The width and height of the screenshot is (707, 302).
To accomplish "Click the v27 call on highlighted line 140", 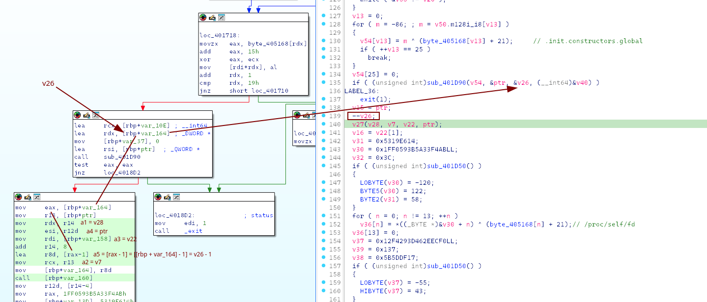I will pyautogui.click(x=358, y=124).
